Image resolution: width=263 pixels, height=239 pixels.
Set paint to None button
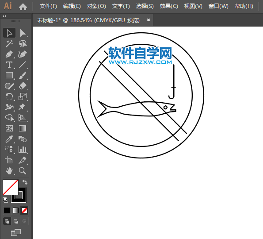point(24,210)
